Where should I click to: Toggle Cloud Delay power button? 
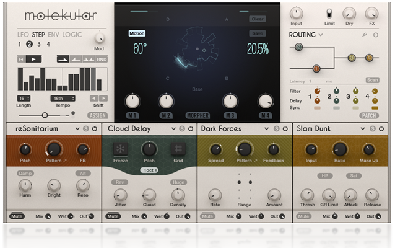(191, 129)
